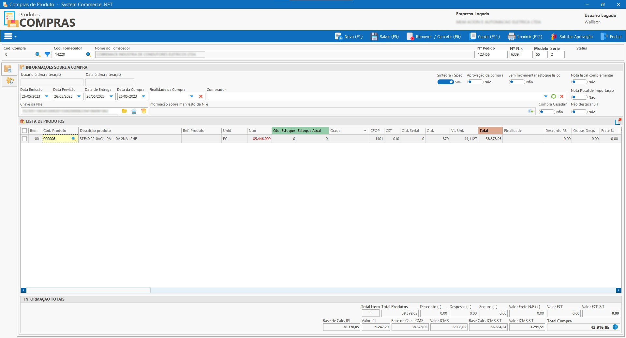Switch to the second sidebar tab with box icon

[9, 81]
